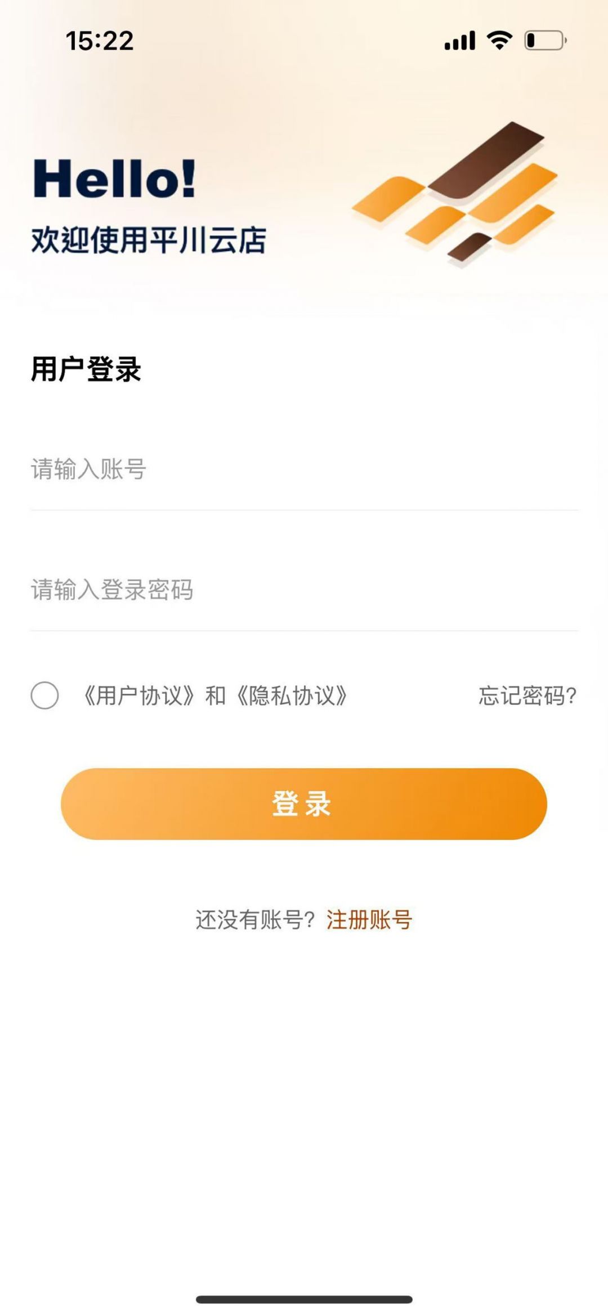Tap the 注册账号 register account link
This screenshot has width=608, height=1316.
[369, 920]
